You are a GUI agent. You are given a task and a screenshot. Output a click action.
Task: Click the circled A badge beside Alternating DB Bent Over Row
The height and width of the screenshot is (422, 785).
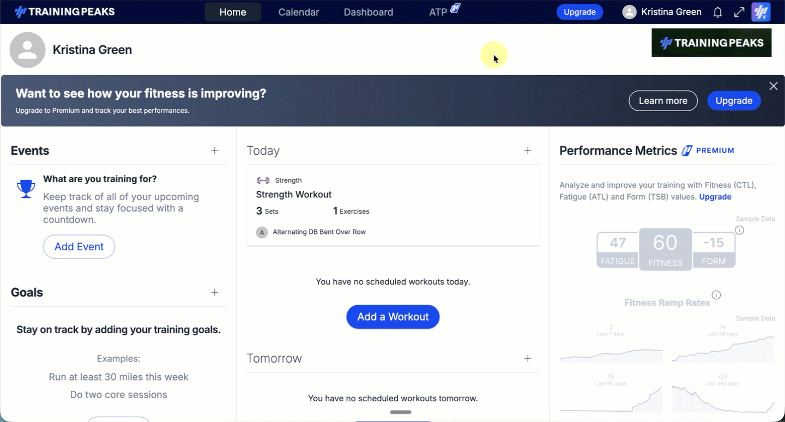coord(262,232)
